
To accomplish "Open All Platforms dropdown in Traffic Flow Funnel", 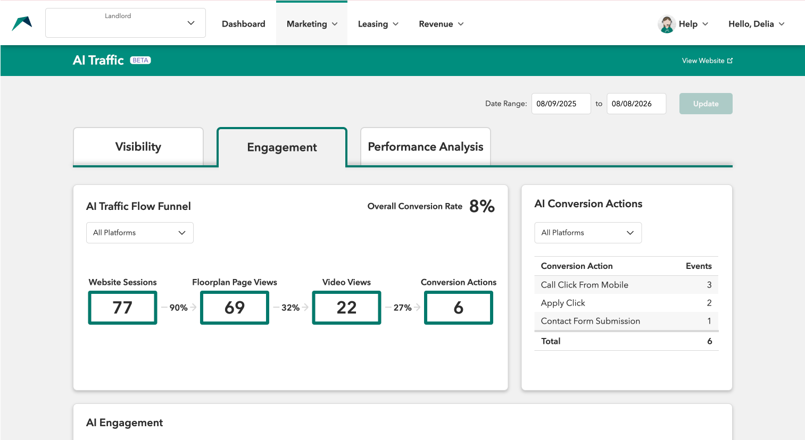I will point(140,233).
